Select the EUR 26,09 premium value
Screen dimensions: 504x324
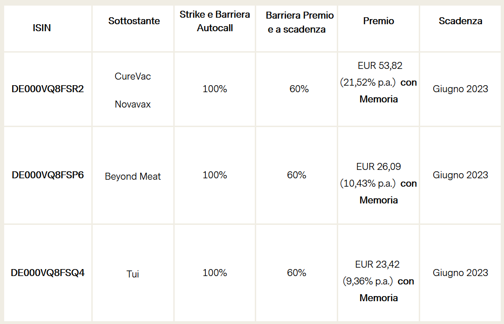[379, 167]
